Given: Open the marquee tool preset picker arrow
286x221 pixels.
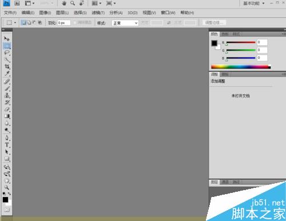Looking at the screenshot, I should [x=15, y=23].
